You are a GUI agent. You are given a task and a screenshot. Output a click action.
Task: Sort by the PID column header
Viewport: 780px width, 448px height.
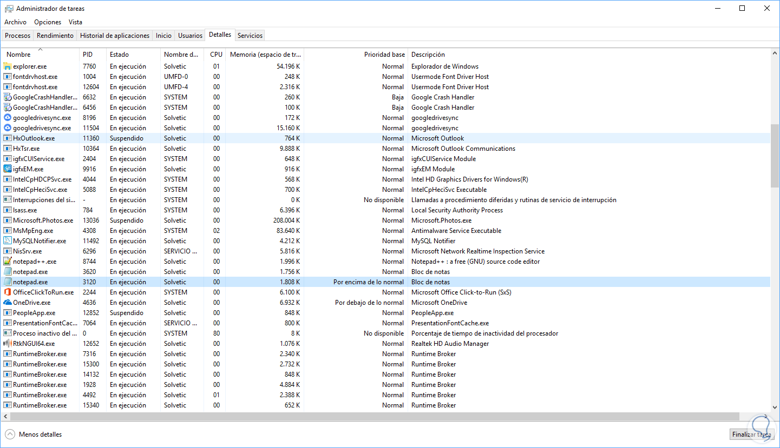(x=93, y=55)
